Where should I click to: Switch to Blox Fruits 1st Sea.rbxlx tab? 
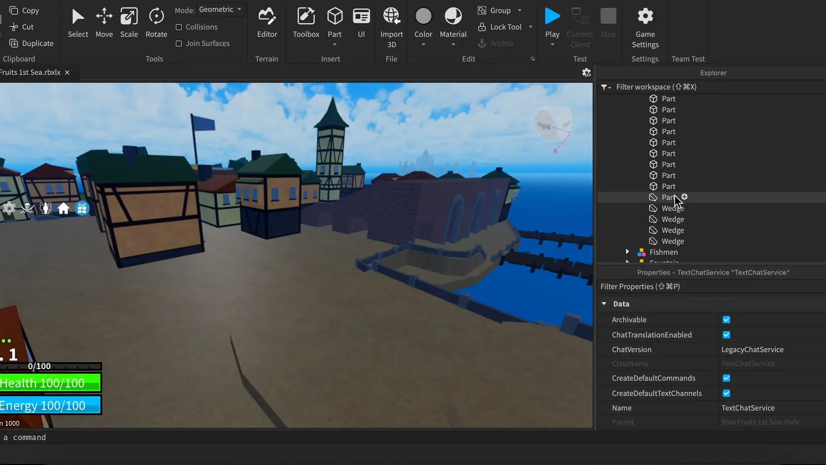tap(30, 72)
